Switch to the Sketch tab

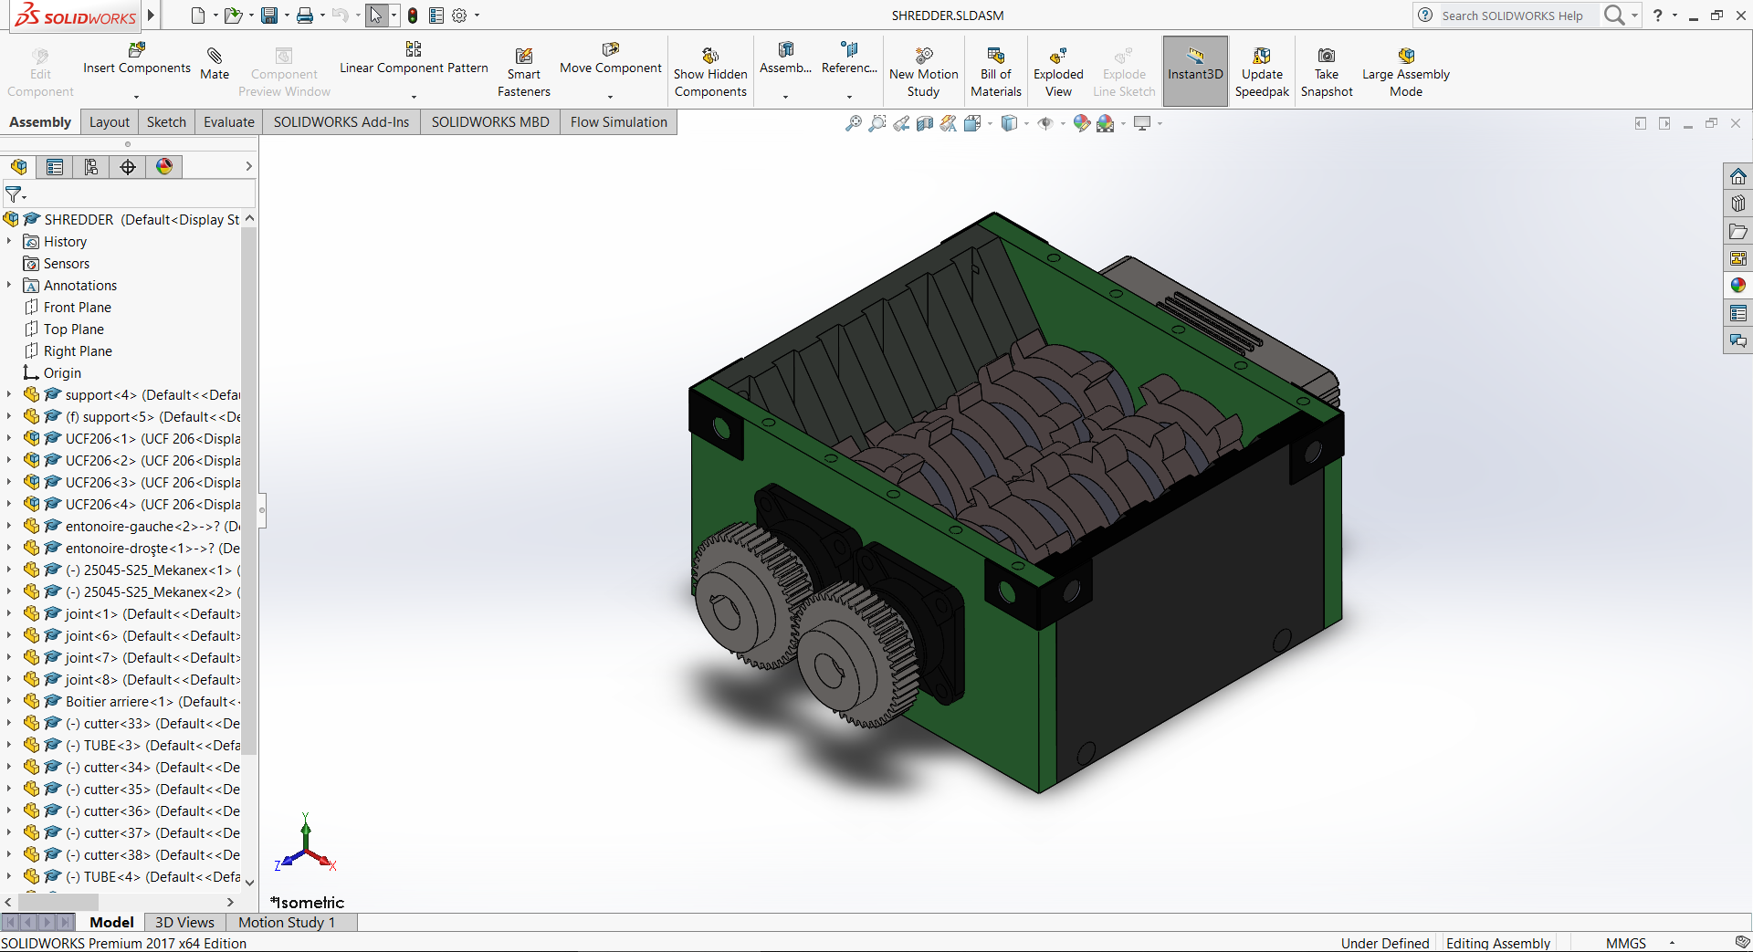tap(166, 122)
